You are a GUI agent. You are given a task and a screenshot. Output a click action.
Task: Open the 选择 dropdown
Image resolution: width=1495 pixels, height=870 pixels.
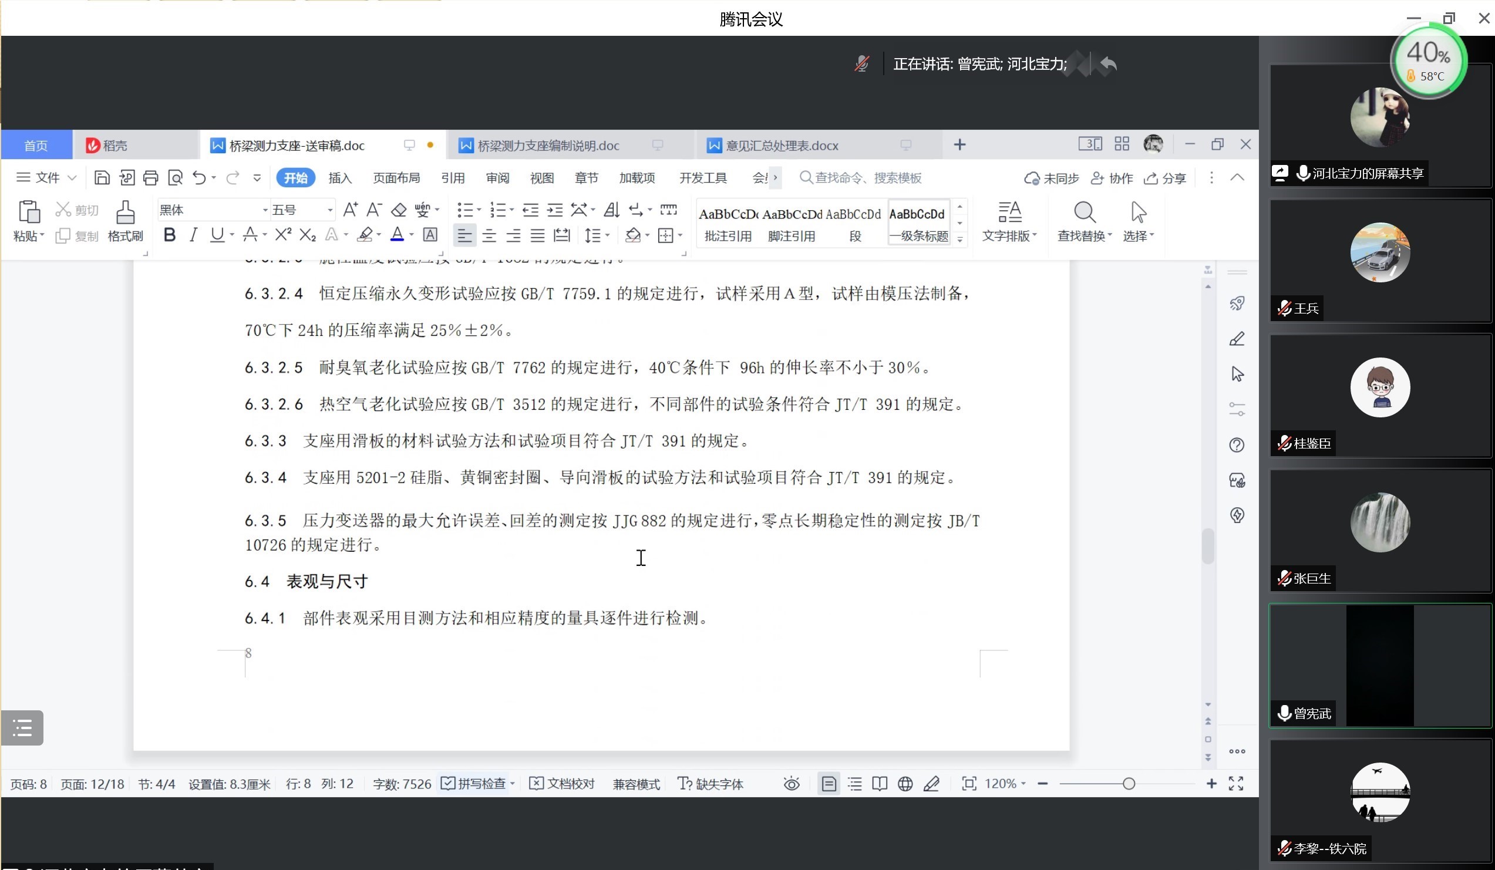pos(1139,236)
